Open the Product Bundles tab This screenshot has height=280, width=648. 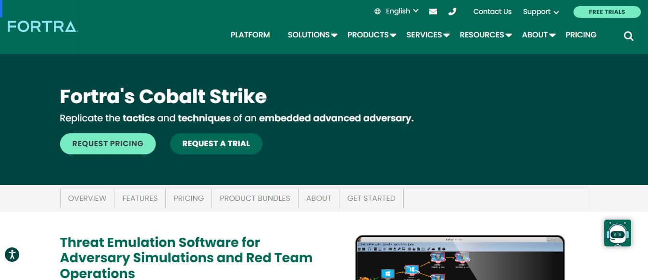pyautogui.click(x=255, y=198)
